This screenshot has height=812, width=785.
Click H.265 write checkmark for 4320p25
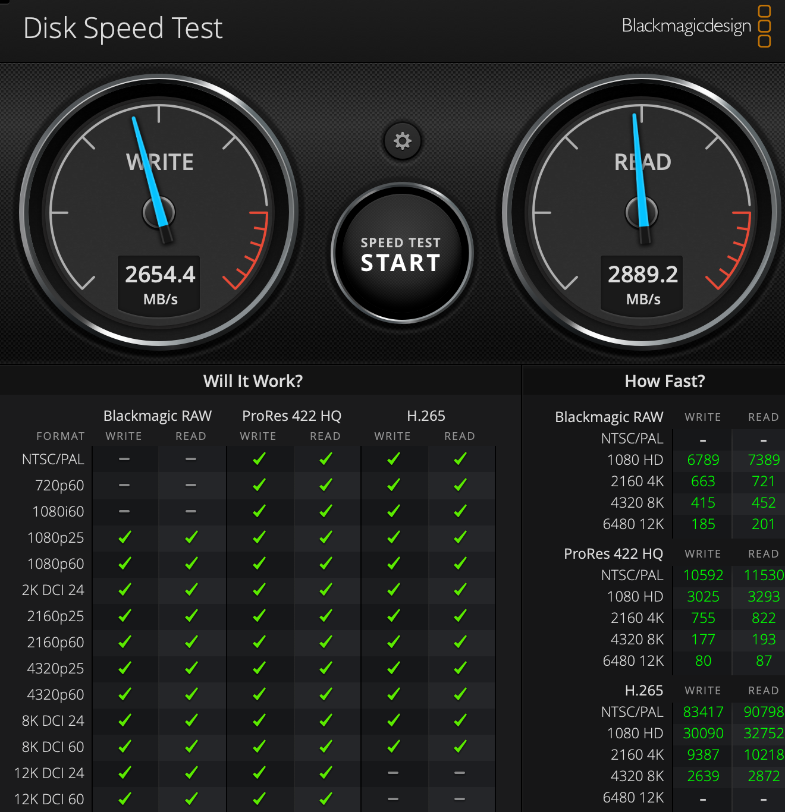click(393, 668)
